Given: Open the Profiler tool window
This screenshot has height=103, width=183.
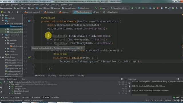Looking at the screenshot, I should (55, 98).
